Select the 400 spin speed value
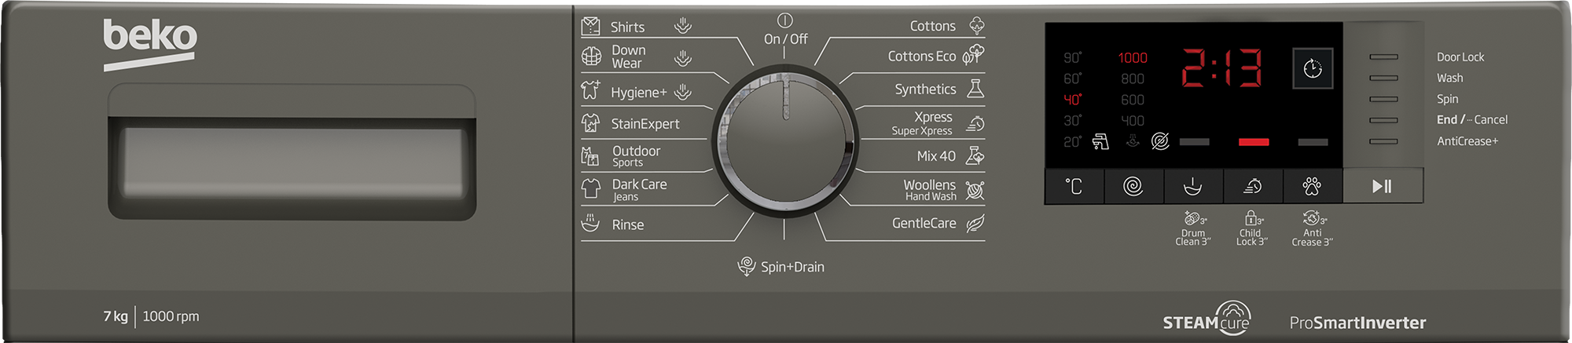This screenshot has width=1572, height=343. click(x=1133, y=121)
